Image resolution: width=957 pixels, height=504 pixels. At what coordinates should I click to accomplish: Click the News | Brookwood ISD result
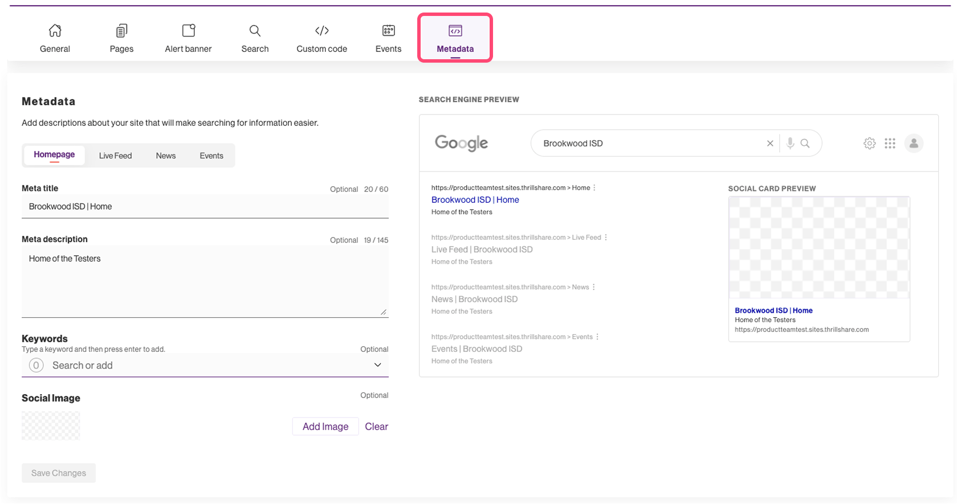[x=474, y=299]
